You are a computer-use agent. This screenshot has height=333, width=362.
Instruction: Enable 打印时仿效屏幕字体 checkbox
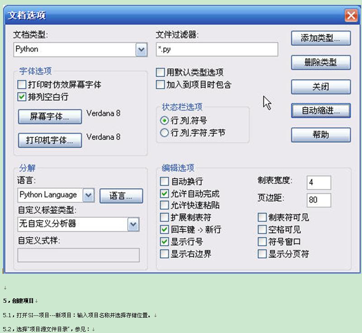[x=22, y=84]
